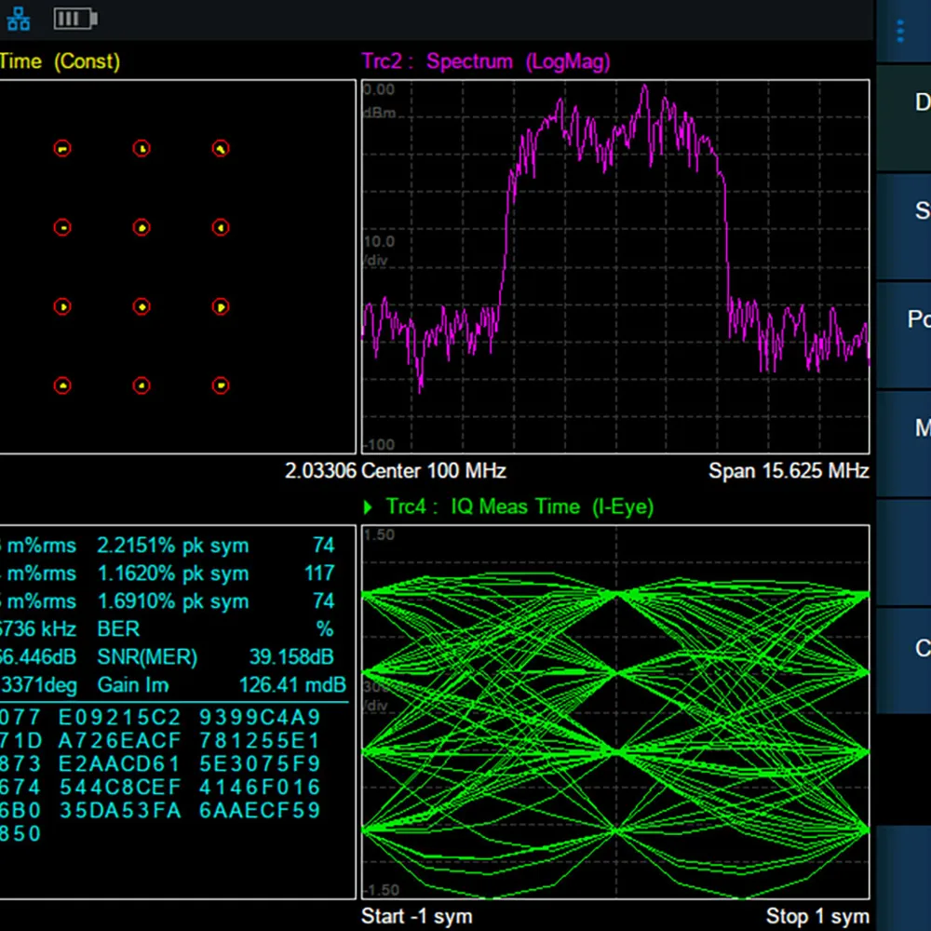Select the Trc2 Spectrum (LogMag) trace title
The image size is (931, 931).
[x=486, y=61]
